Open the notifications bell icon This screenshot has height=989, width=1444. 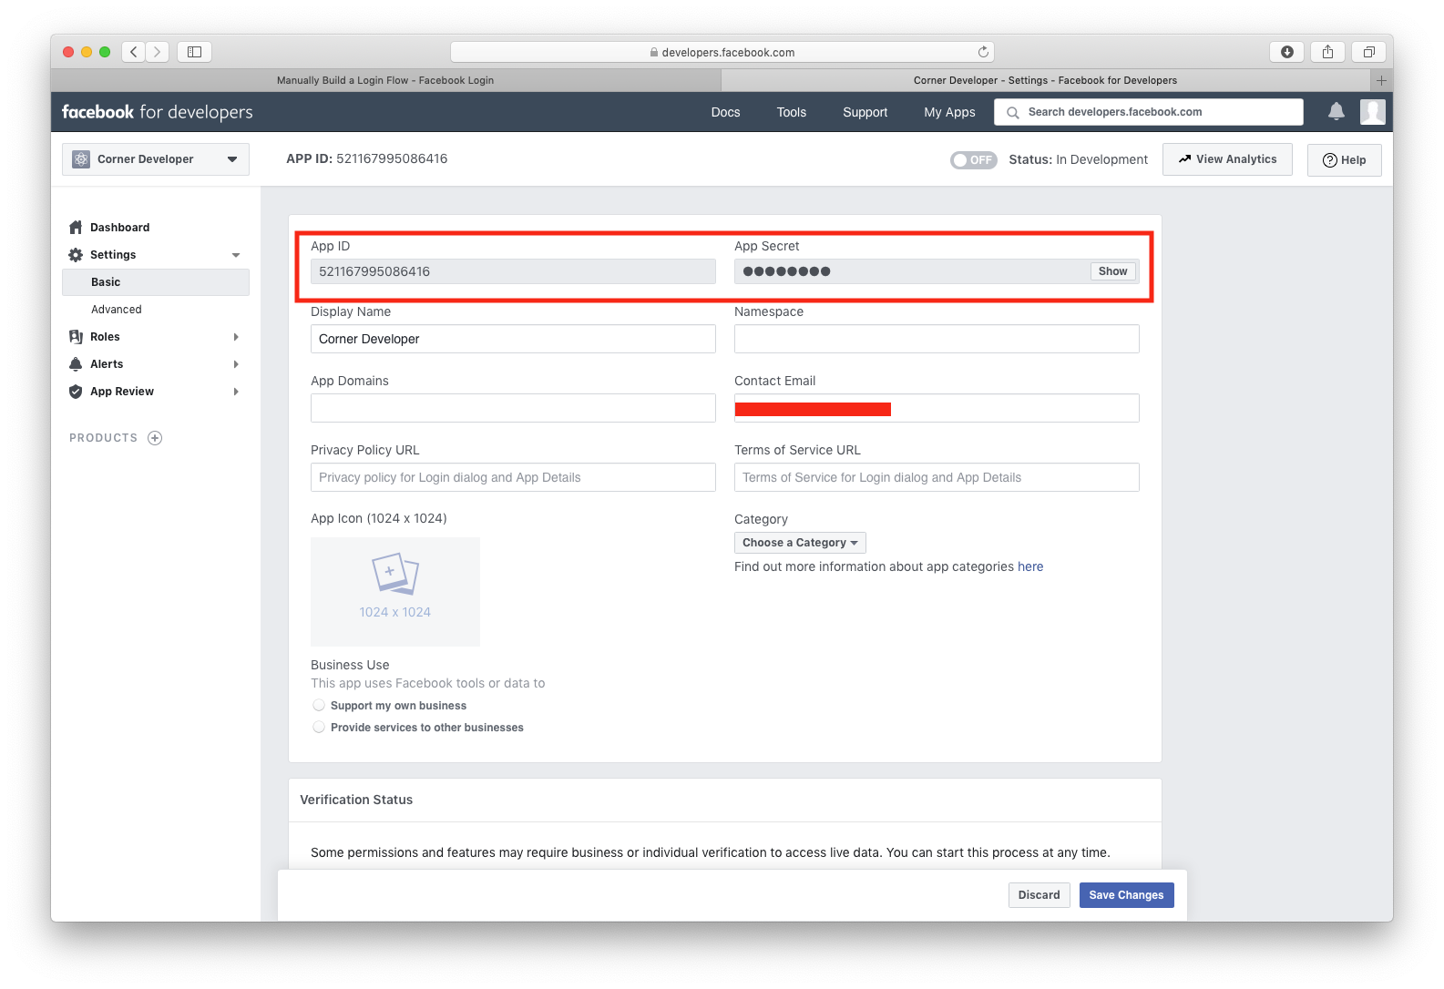click(x=1336, y=111)
